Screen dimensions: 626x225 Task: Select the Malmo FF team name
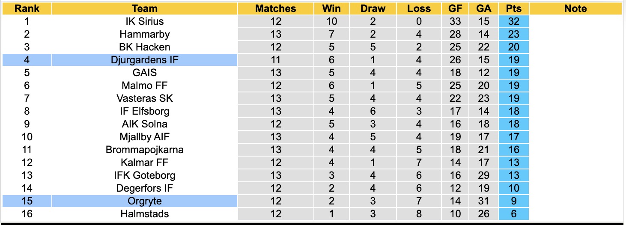pyautogui.click(x=145, y=86)
